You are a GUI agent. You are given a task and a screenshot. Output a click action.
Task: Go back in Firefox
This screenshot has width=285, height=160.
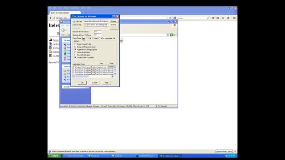click(x=50, y=18)
